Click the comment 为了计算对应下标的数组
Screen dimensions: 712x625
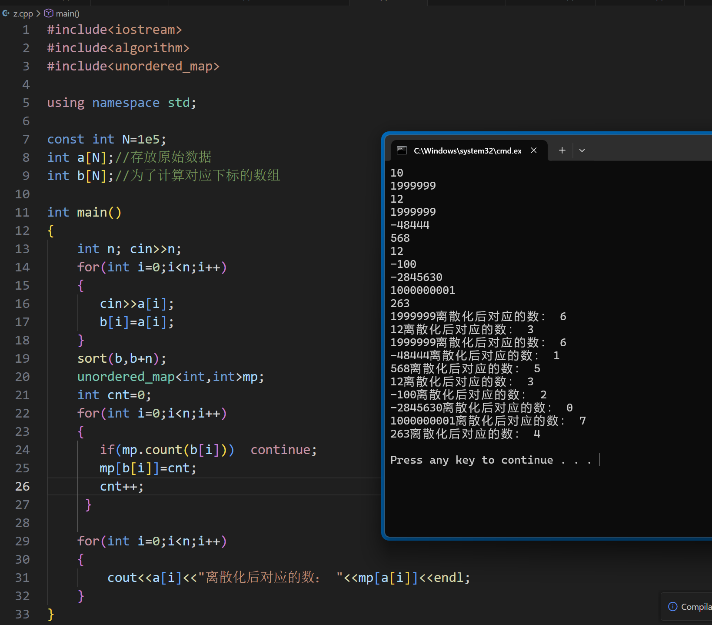pos(198,175)
